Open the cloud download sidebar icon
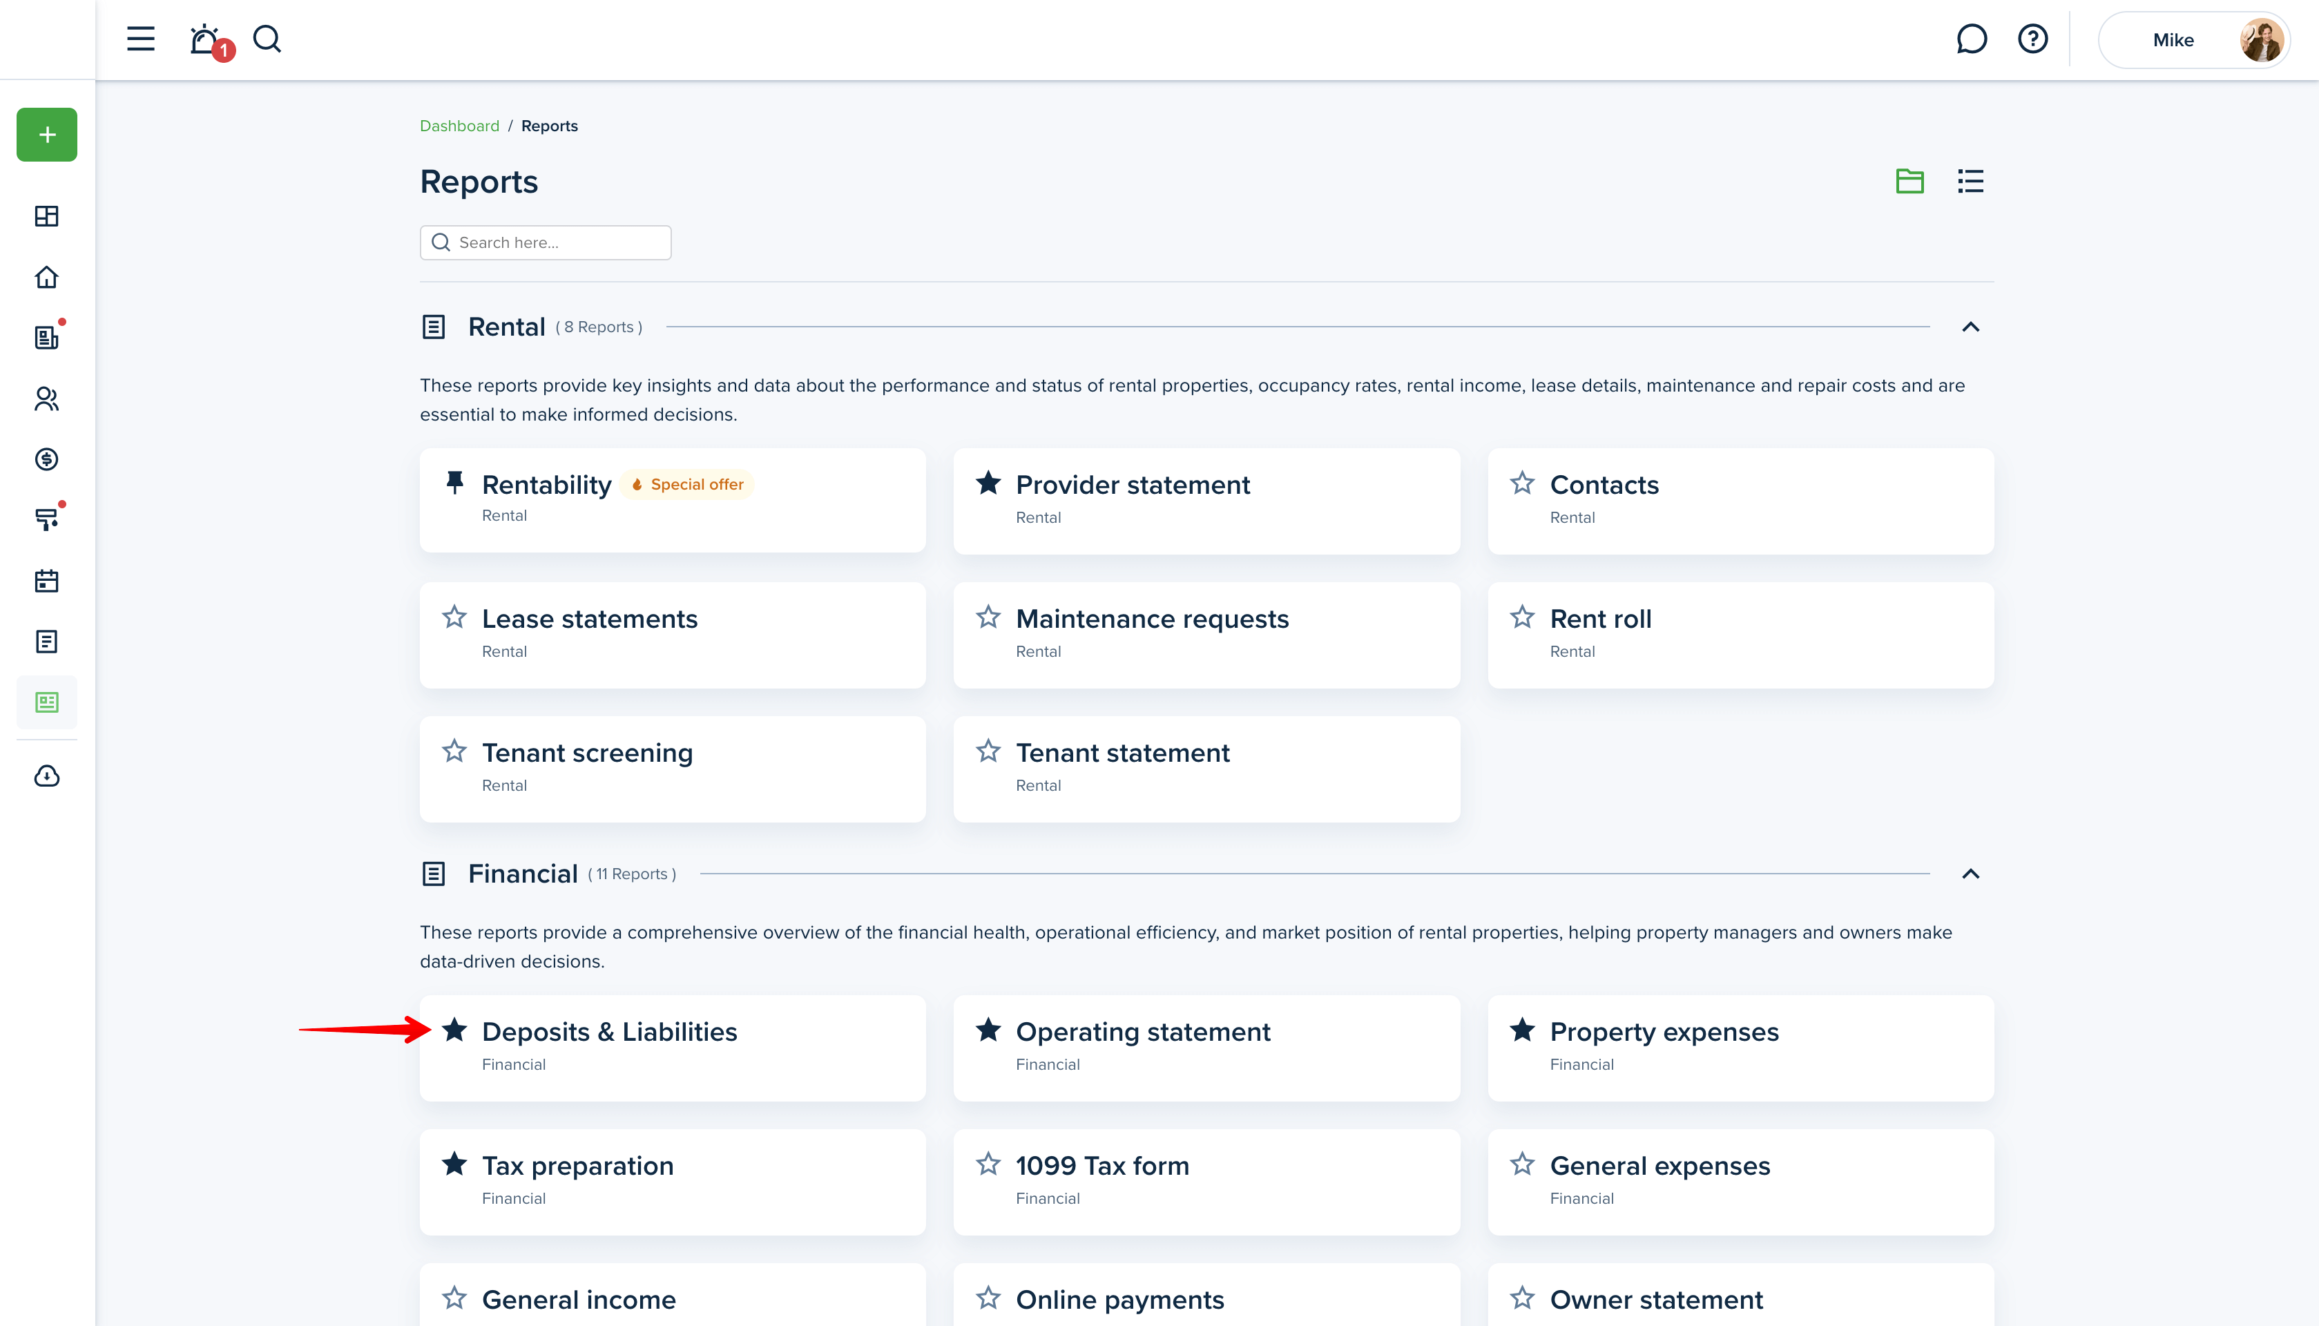Viewport: 2319px width, 1326px height. click(46, 776)
